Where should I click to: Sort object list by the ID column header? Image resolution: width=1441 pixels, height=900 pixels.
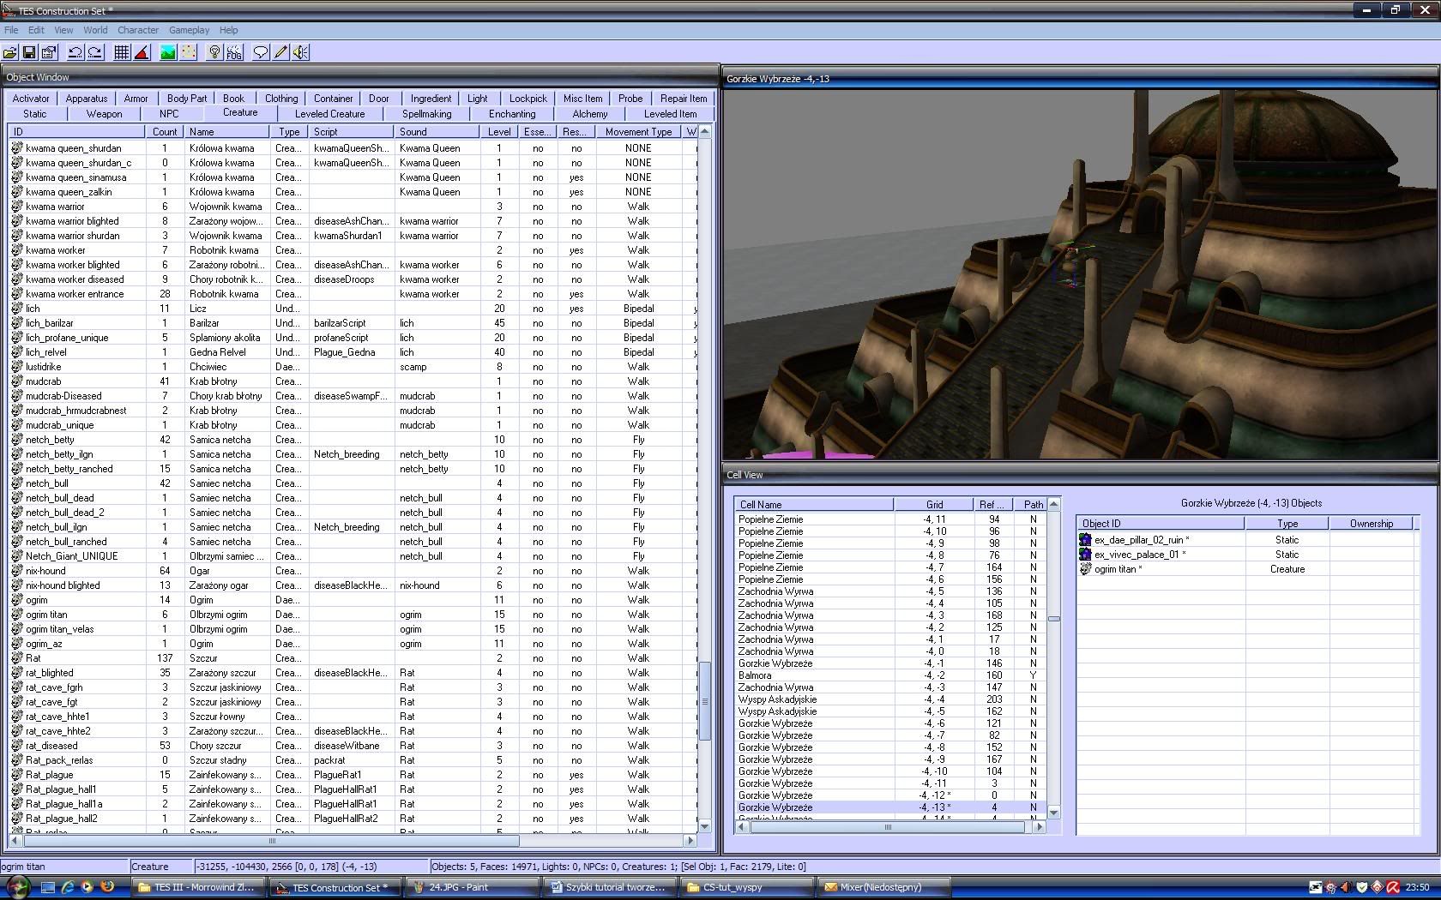[x=76, y=132]
